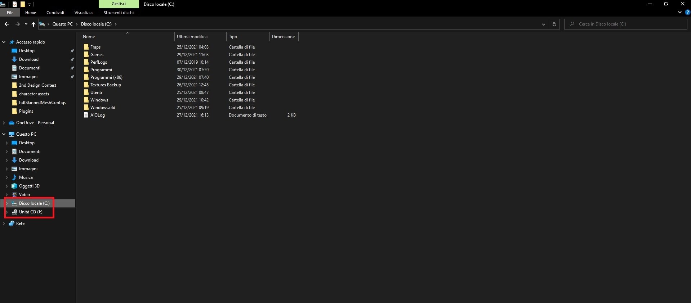Click the Programmi (x86) folder icon
This screenshot has width=691, height=303.
(x=86, y=77)
